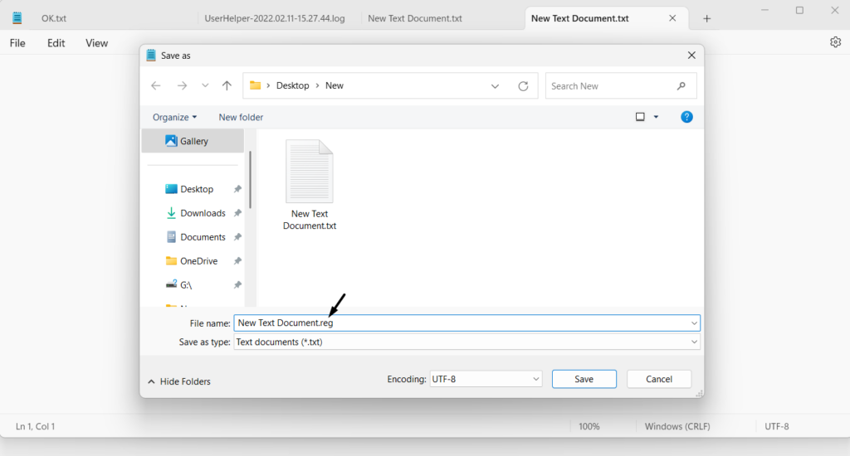Screen dimensions: 850x456
Task: Switch to the OK.txt tab
Action: click(54, 18)
